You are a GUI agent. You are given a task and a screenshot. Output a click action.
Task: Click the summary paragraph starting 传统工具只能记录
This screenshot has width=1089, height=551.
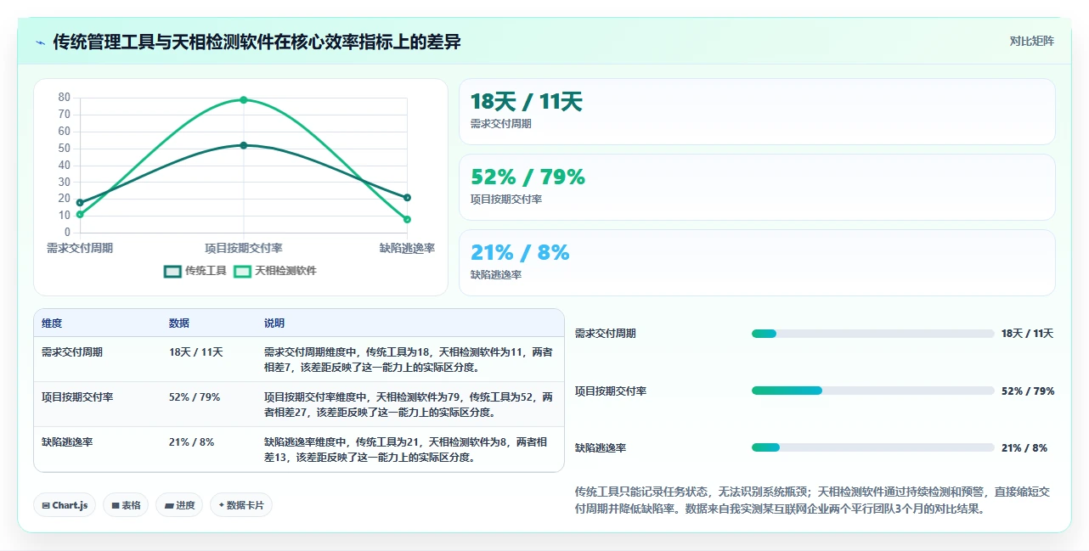pos(813,500)
